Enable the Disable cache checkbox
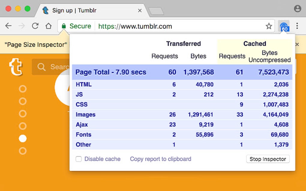Image resolution: width=306 pixels, height=191 pixels. [79, 159]
